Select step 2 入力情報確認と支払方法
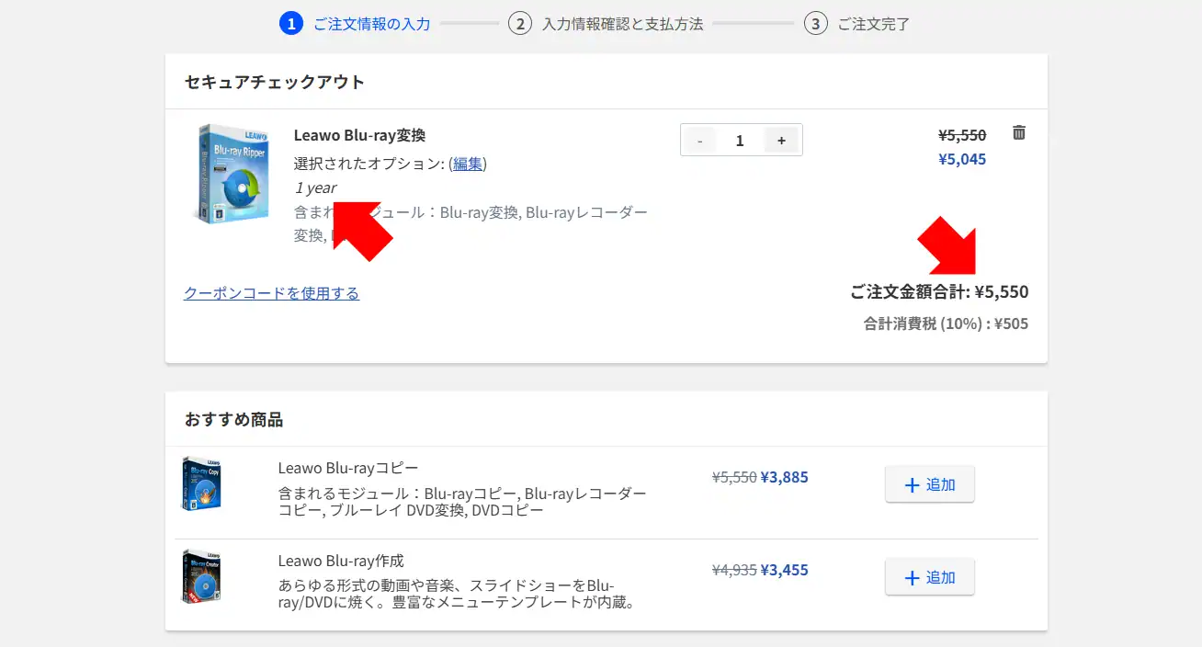 (607, 24)
